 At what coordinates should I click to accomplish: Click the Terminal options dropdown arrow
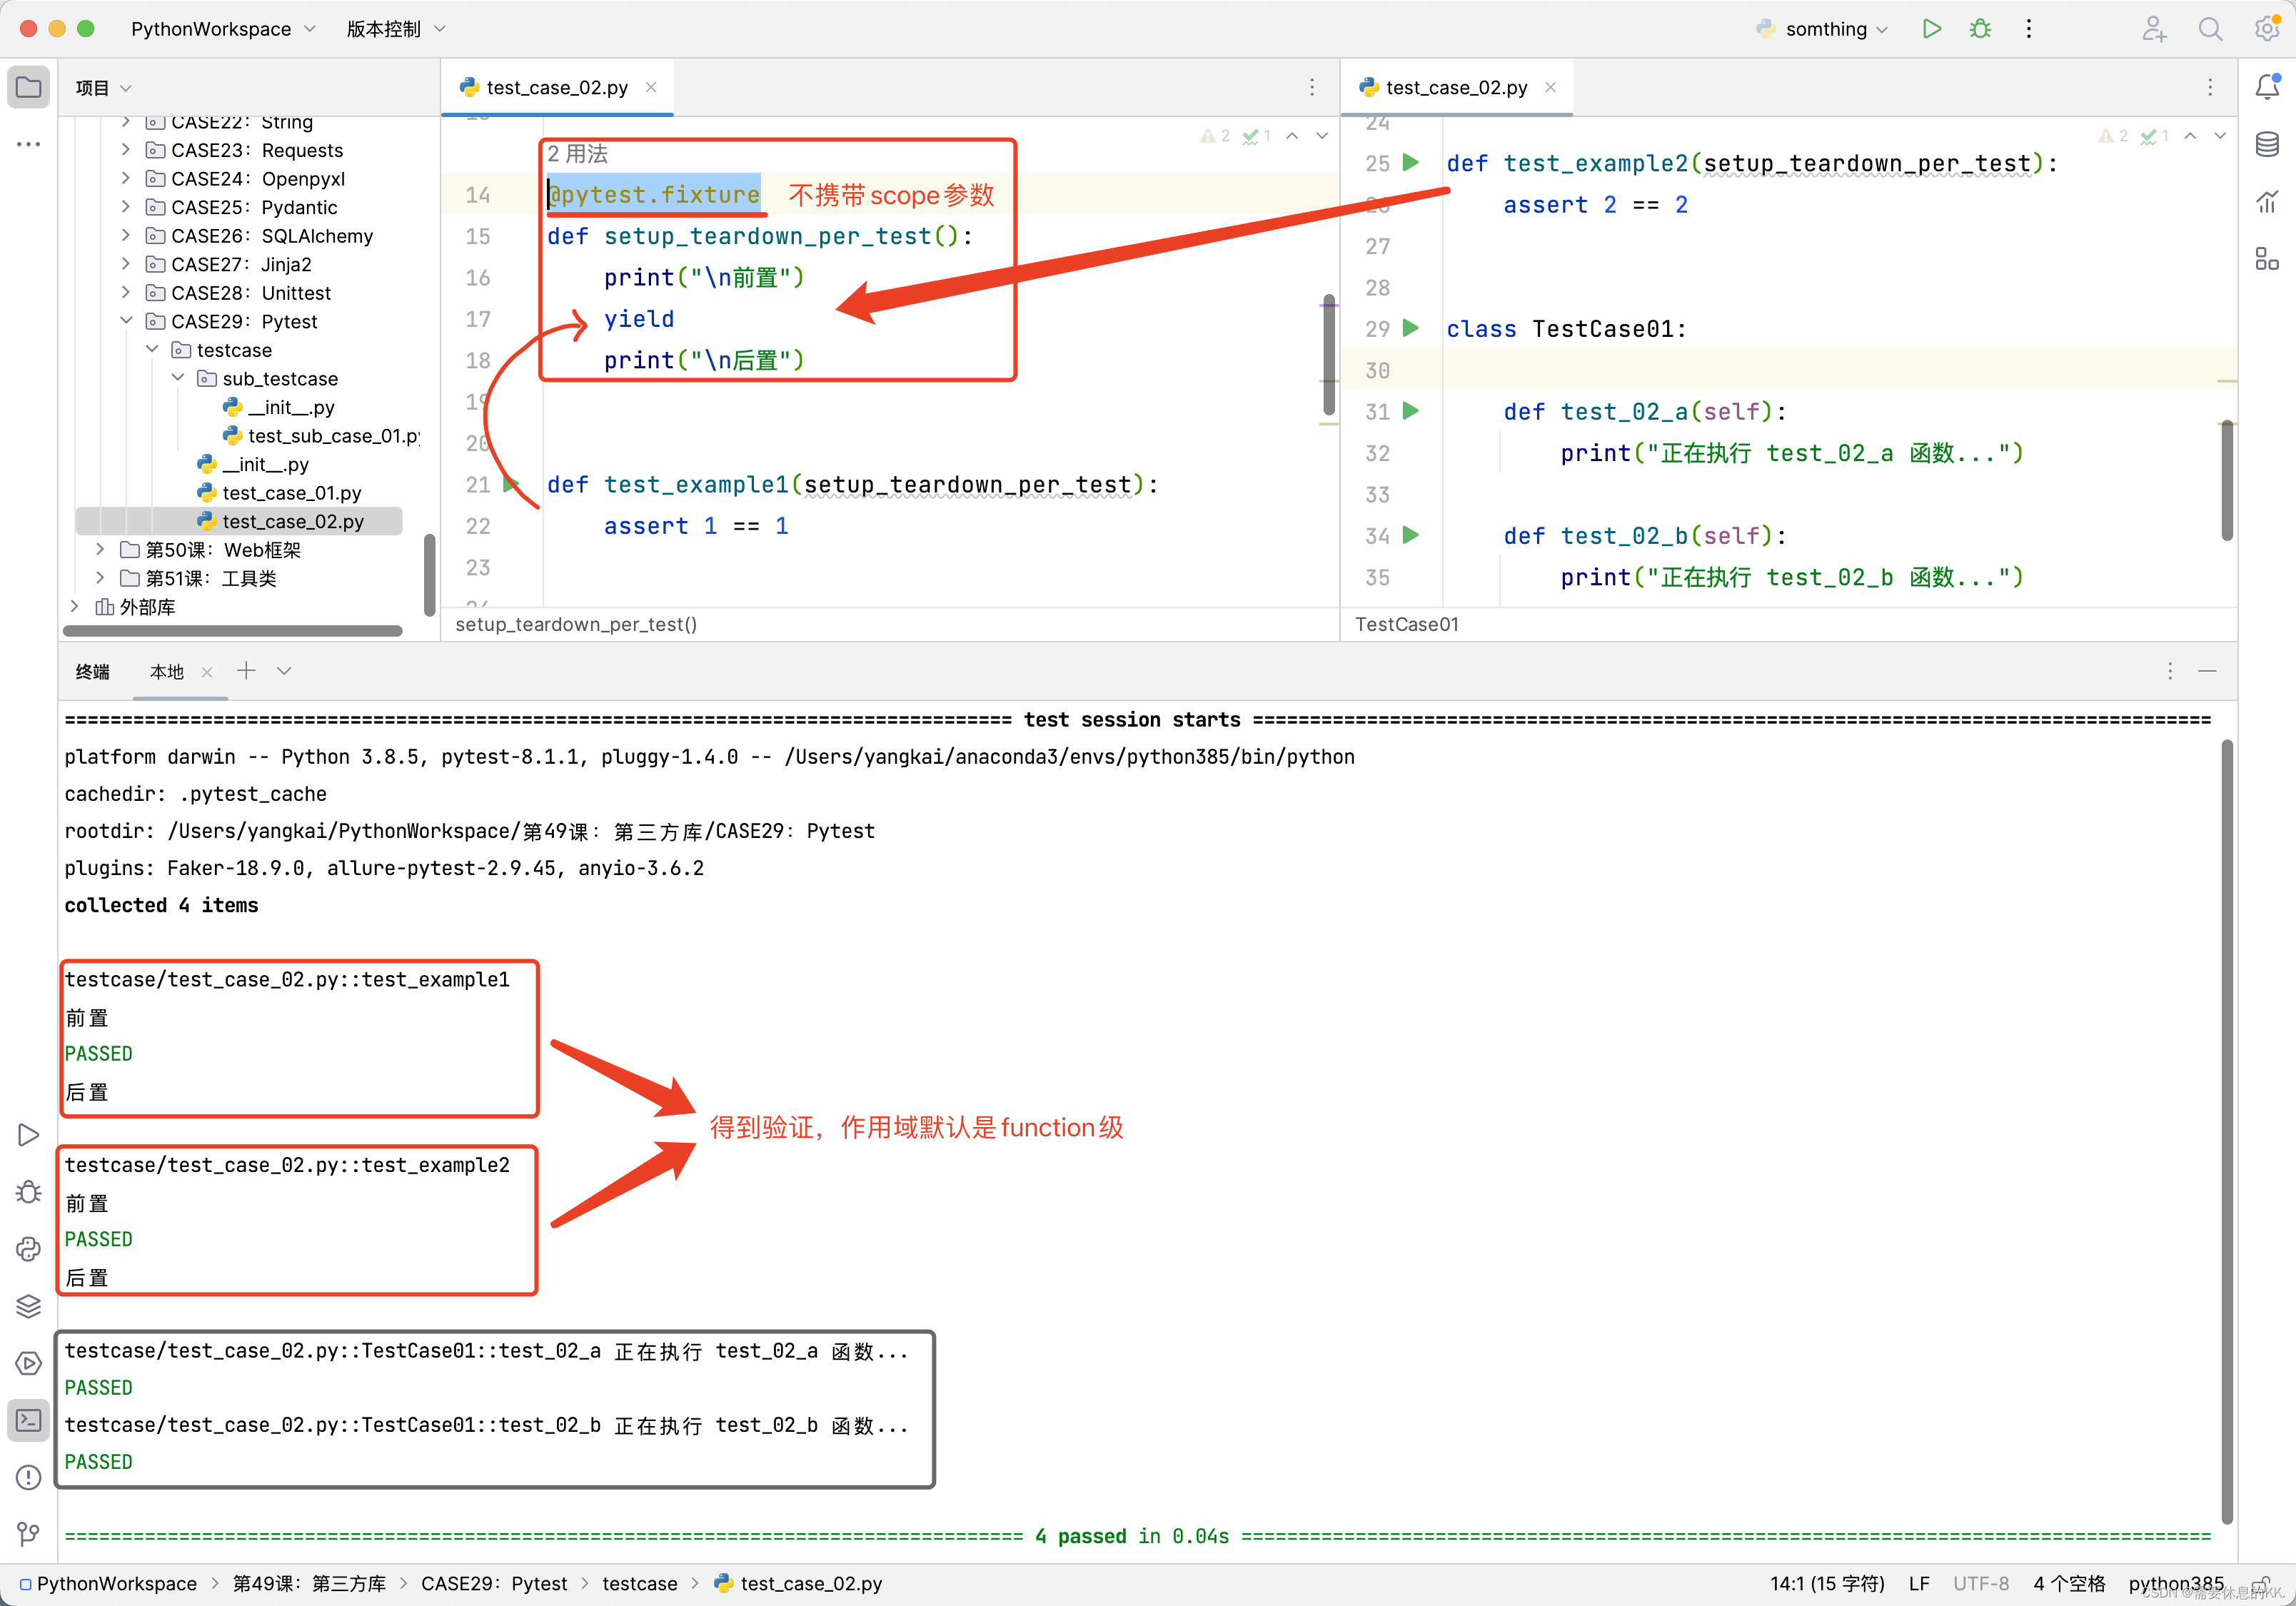tap(283, 672)
